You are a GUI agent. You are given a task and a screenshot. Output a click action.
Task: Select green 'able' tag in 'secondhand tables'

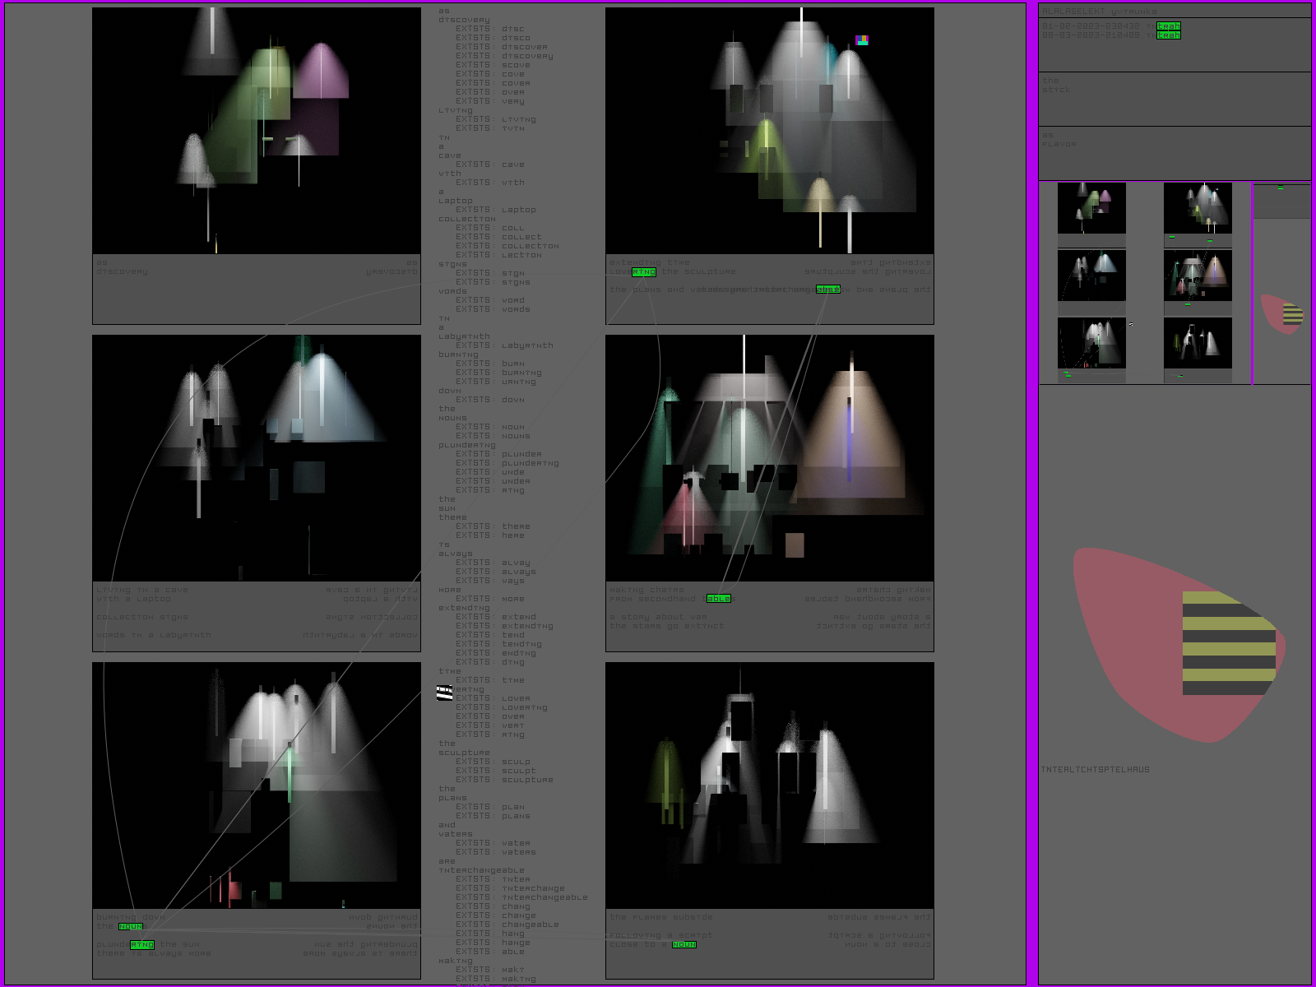click(x=718, y=599)
